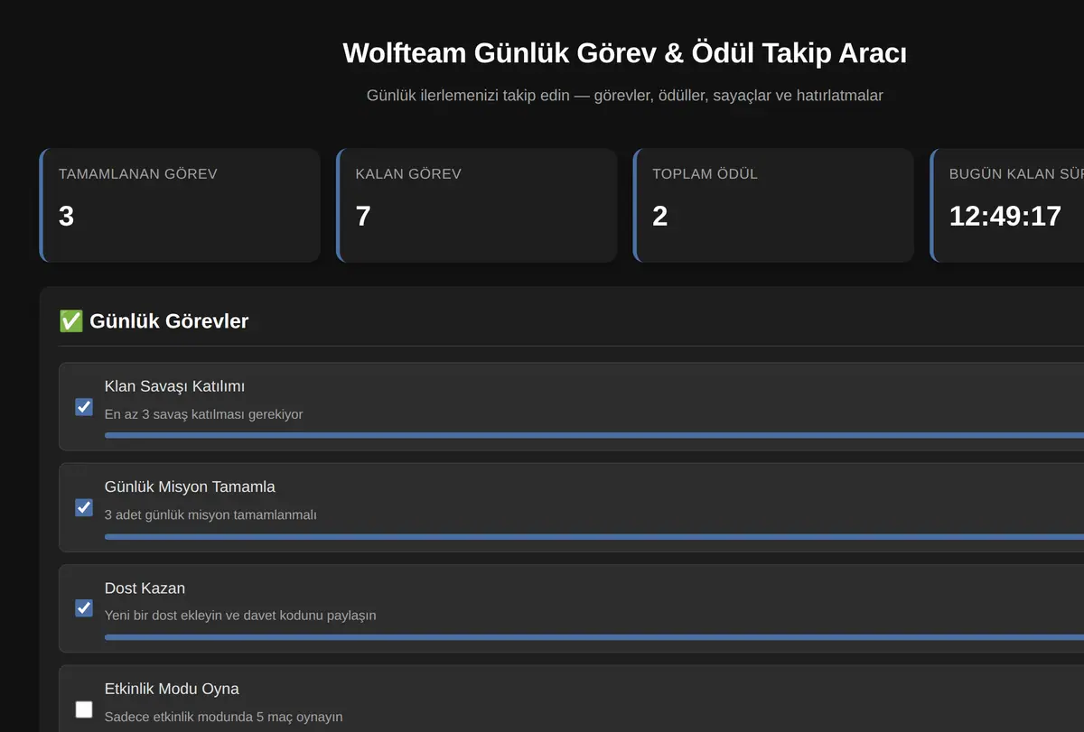The width and height of the screenshot is (1084, 732).
Task: Click the text 3 adet günlük misyon tamamlanmalı
Action: (x=210, y=515)
